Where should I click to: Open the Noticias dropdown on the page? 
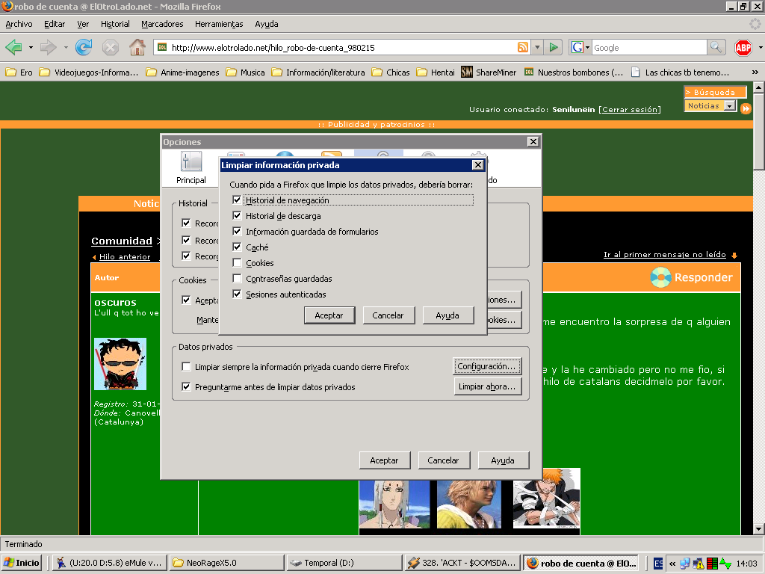click(x=730, y=105)
